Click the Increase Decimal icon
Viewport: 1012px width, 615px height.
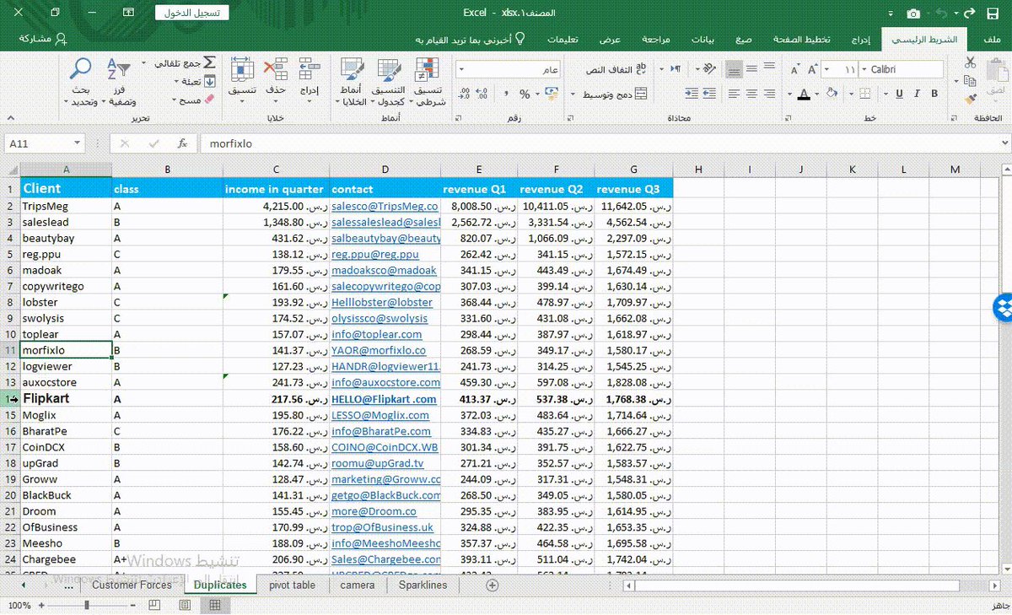(x=482, y=94)
